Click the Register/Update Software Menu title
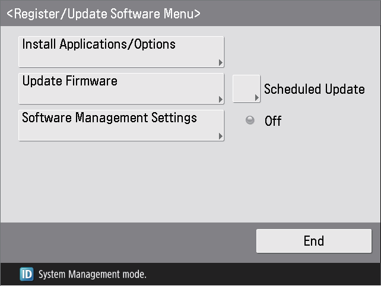The height and width of the screenshot is (286, 381). pos(103,14)
